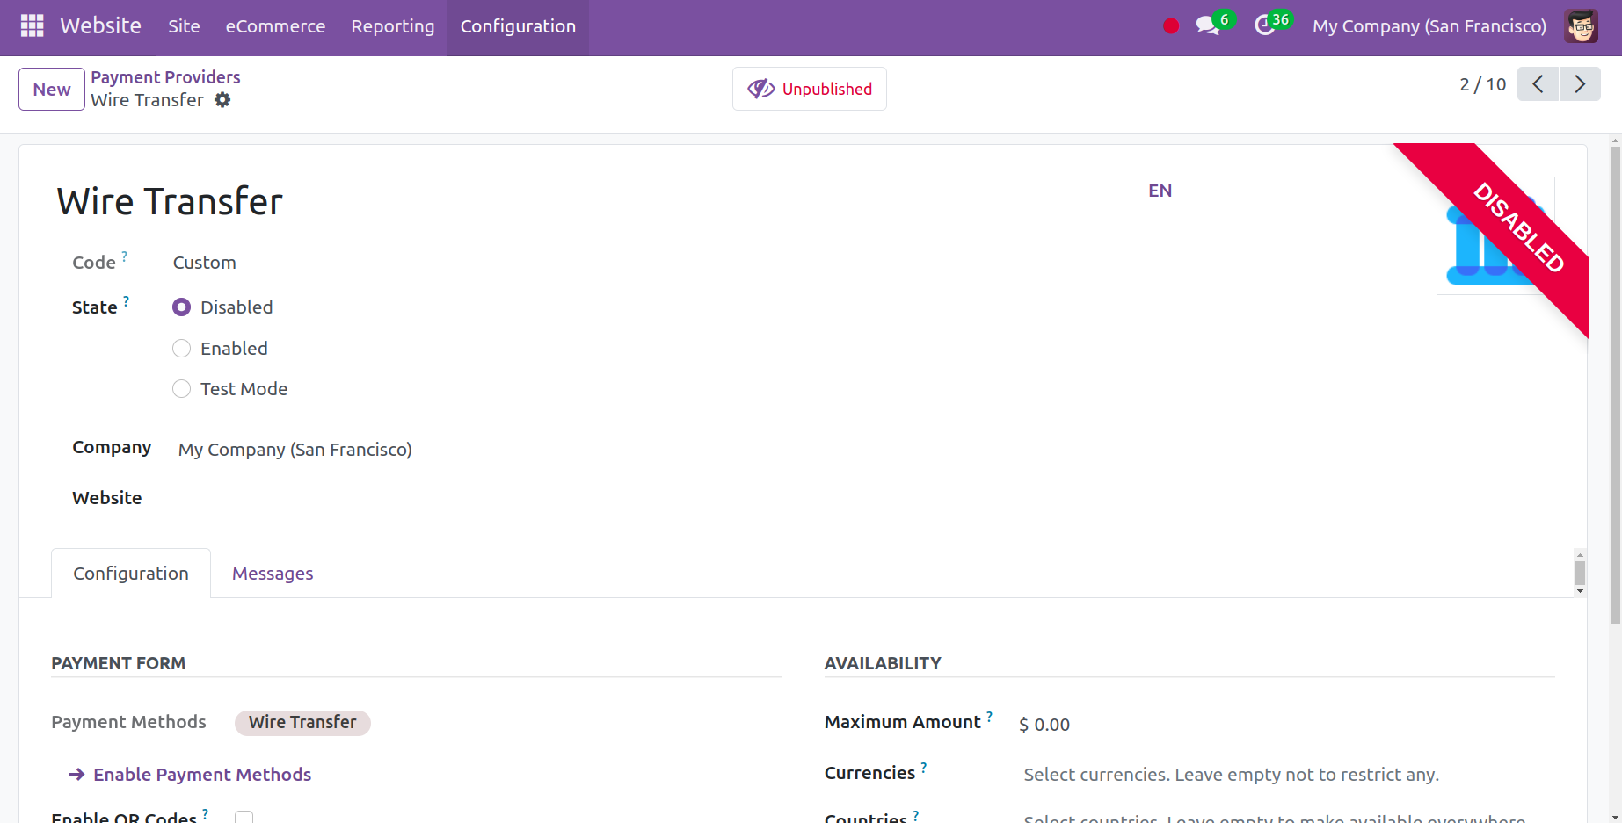Select the Disabled state radio button
The image size is (1622, 823).
coord(181,307)
